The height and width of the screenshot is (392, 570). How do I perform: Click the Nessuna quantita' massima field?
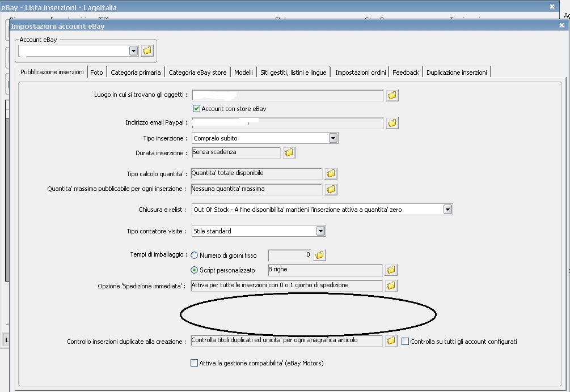point(257,189)
